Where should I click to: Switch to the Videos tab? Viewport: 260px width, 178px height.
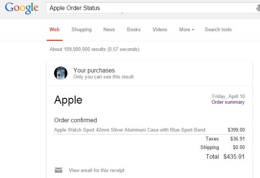160,30
